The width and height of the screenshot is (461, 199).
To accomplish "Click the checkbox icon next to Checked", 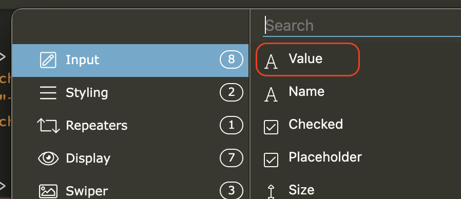I will (x=271, y=127).
